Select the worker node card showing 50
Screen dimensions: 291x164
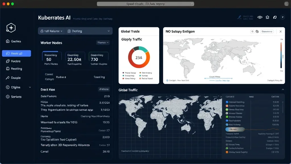click(x=50, y=60)
